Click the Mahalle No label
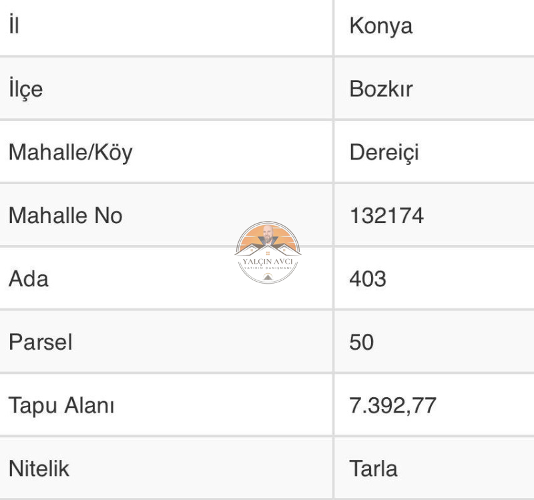534x500 pixels. [65, 216]
